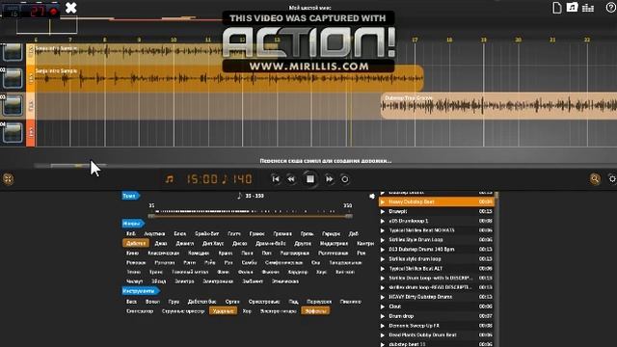
Task: Play preview of Demonic Sweep Up FX
Action: tap(383, 326)
